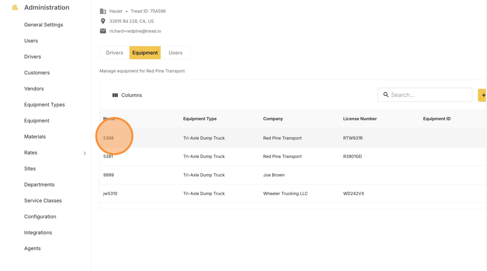Click Tri-Axle Dump Truck in the 9999 row
This screenshot has width=487, height=271.
click(204, 175)
